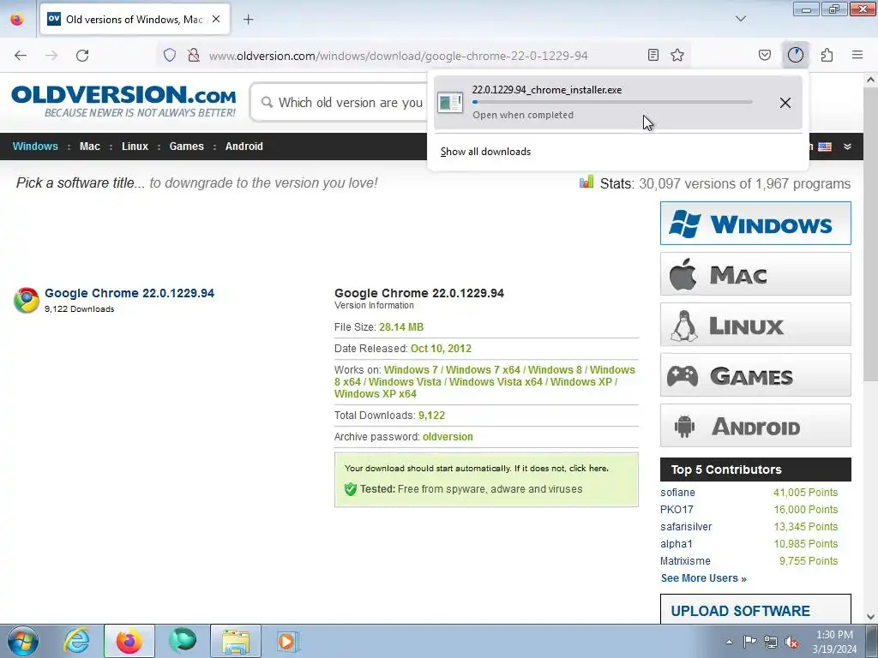The image size is (878, 658).
Task: Open the Mac category banner
Action: [755, 273]
